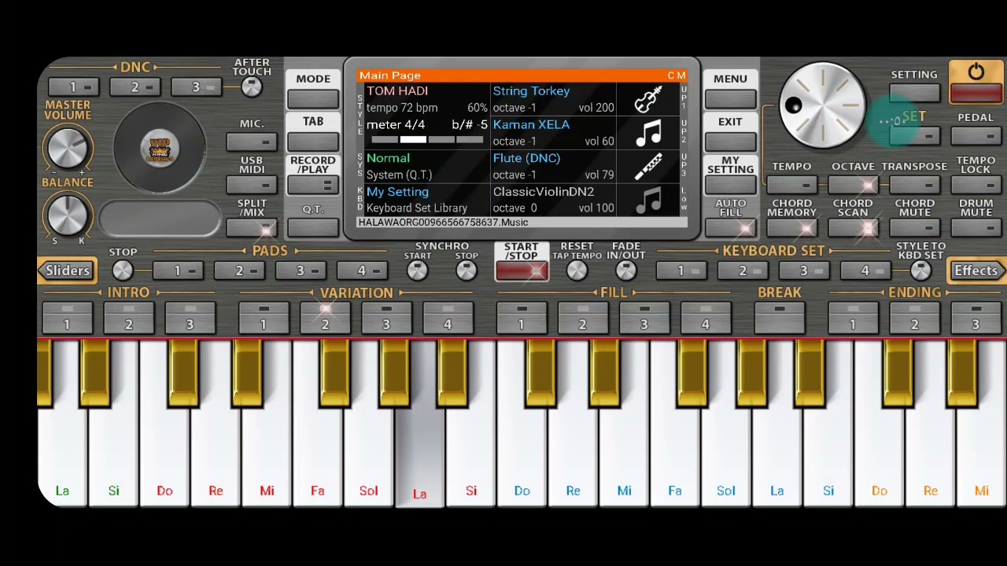Toggle Chord Memory
This screenshot has width=1007, height=566.
tap(791, 228)
